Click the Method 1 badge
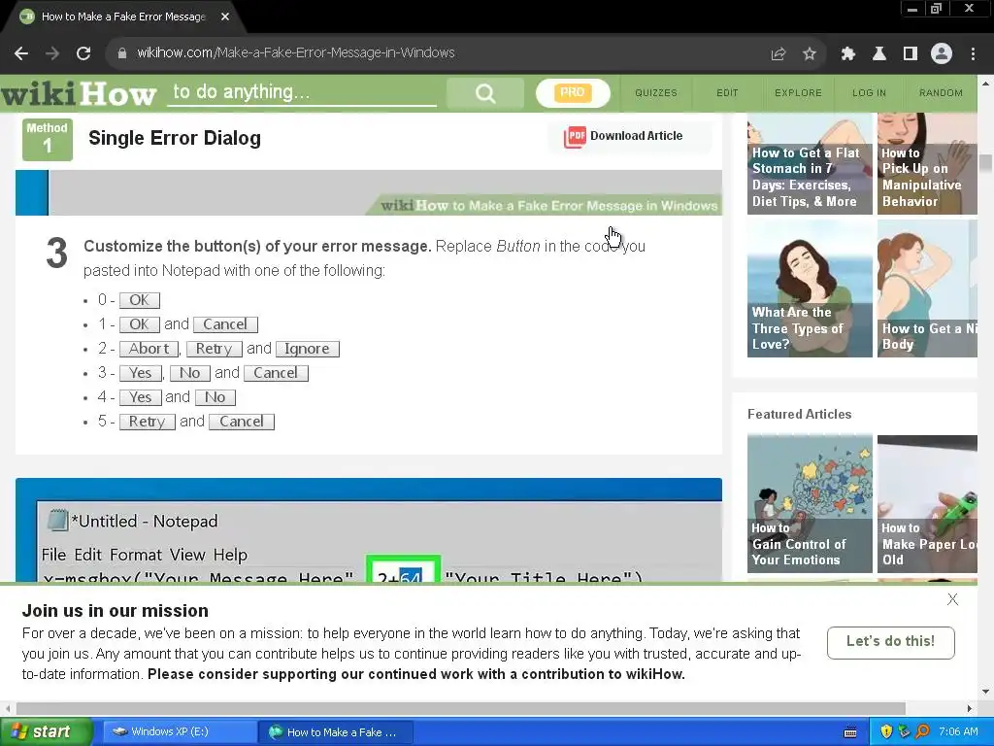This screenshot has height=746, width=994. [x=48, y=139]
